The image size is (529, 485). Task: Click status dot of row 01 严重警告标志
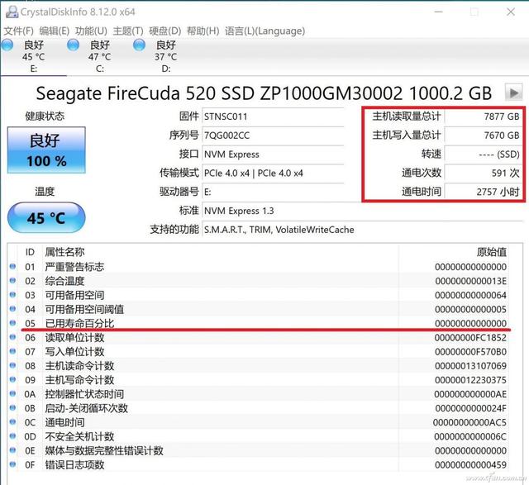pos(13,266)
